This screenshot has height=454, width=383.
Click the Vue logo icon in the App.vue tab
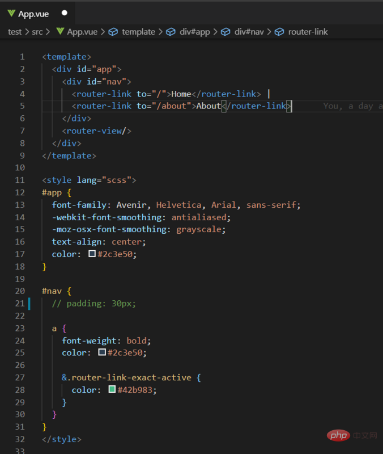pos(11,13)
